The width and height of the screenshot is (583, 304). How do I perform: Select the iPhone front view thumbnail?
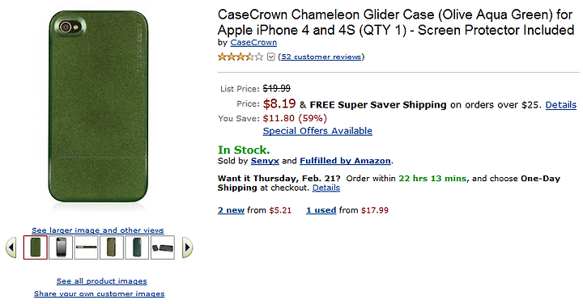tap(61, 247)
